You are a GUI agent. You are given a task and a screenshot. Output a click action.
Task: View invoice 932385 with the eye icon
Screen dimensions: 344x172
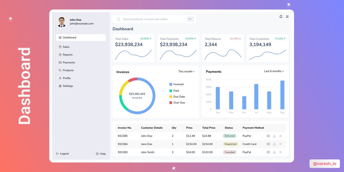268,136
